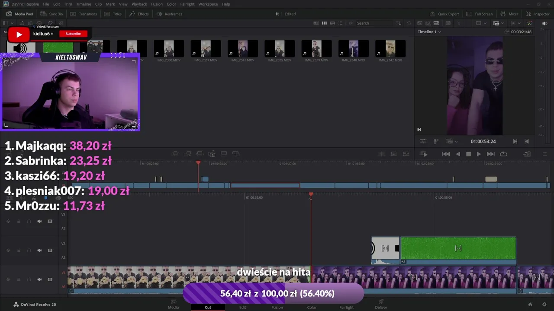The height and width of the screenshot is (311, 554).
Task: Open the Effects panel
Action: 139,14
